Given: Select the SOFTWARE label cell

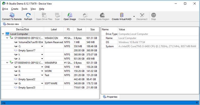Looking at the screenshot, I should (x=54, y=83).
